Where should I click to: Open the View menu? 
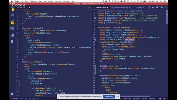tap(41, 1)
